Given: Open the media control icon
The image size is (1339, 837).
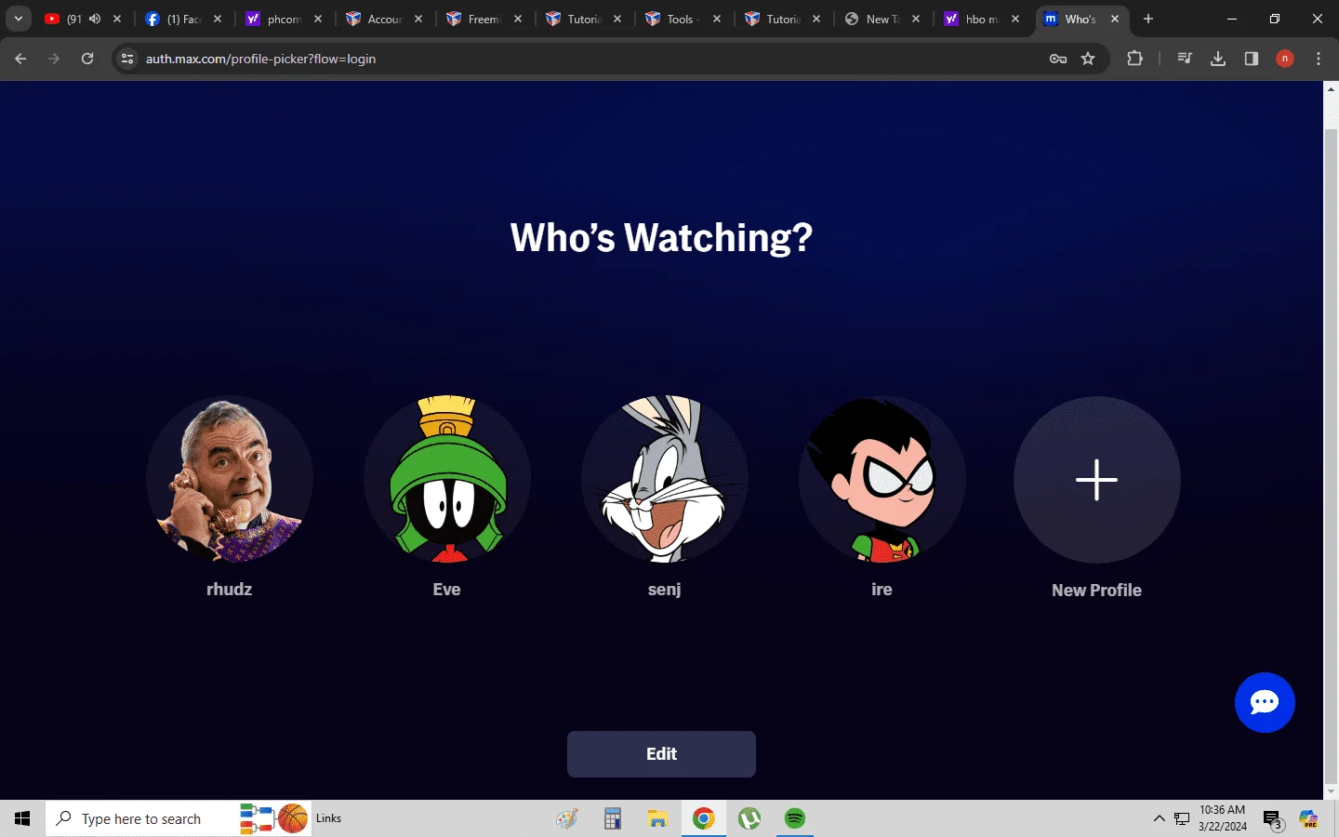Looking at the screenshot, I should [1185, 59].
